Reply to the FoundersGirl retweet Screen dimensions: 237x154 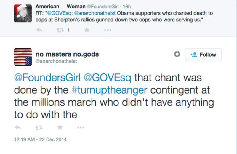(38, 30)
